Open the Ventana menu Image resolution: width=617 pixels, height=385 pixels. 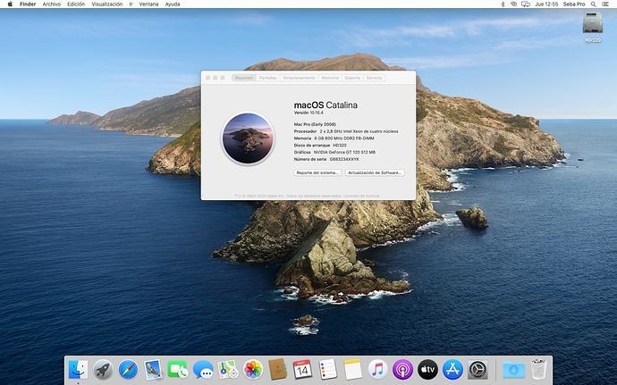point(148,4)
